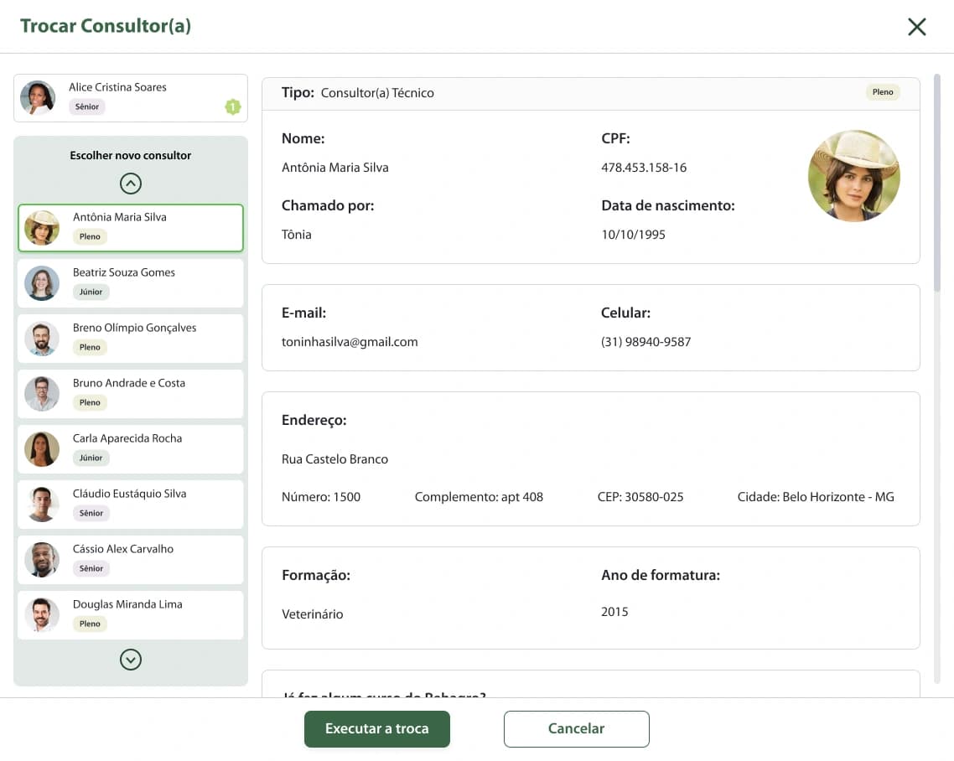
Task: Click address Rua Castelo Branco
Action: point(334,459)
